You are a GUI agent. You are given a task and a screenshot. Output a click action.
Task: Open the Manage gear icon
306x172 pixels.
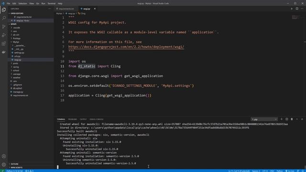[x=4, y=164]
